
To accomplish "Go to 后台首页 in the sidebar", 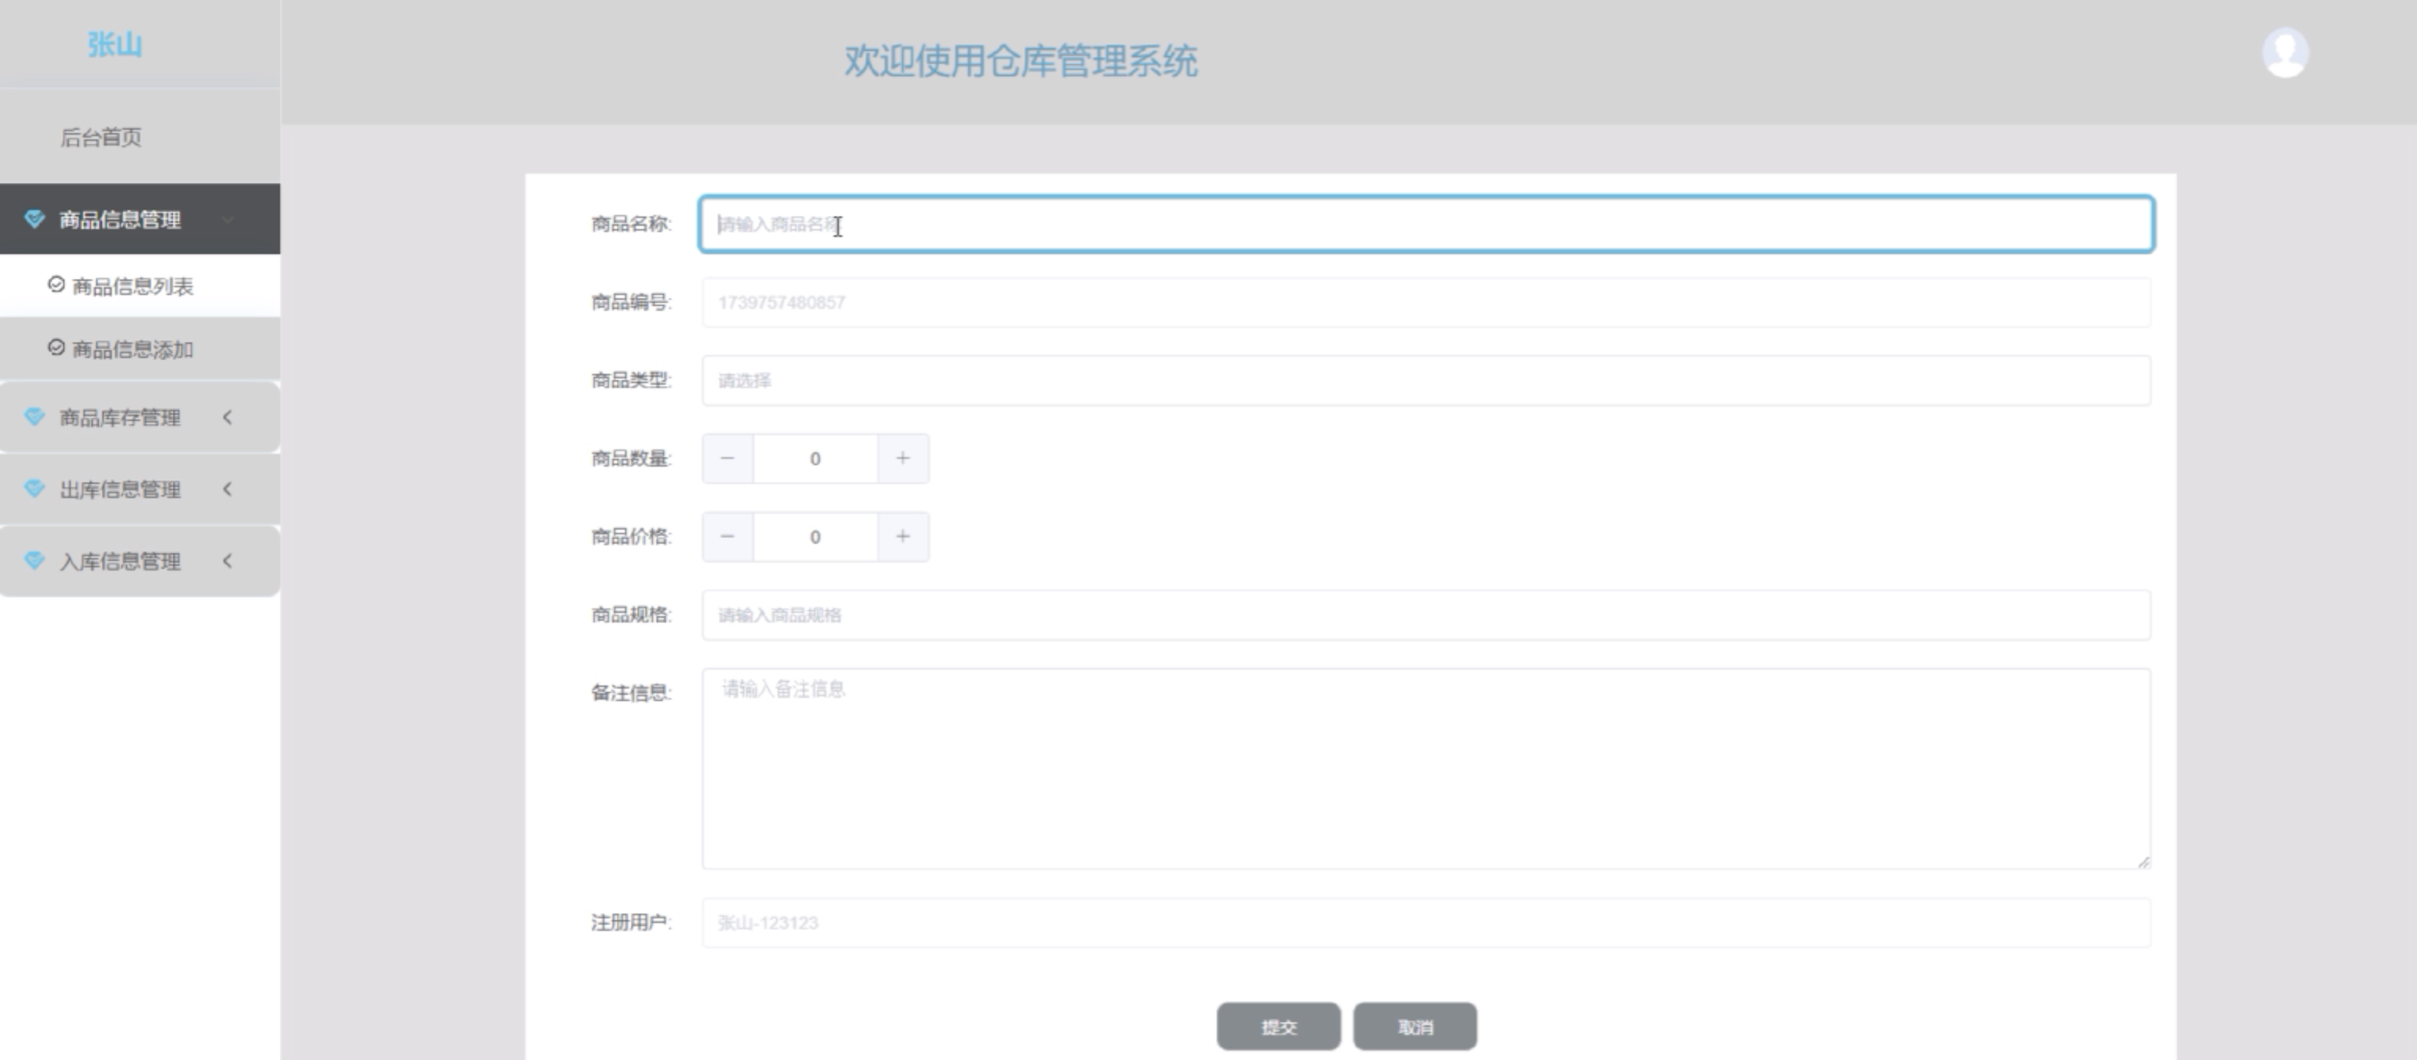I will [x=102, y=137].
